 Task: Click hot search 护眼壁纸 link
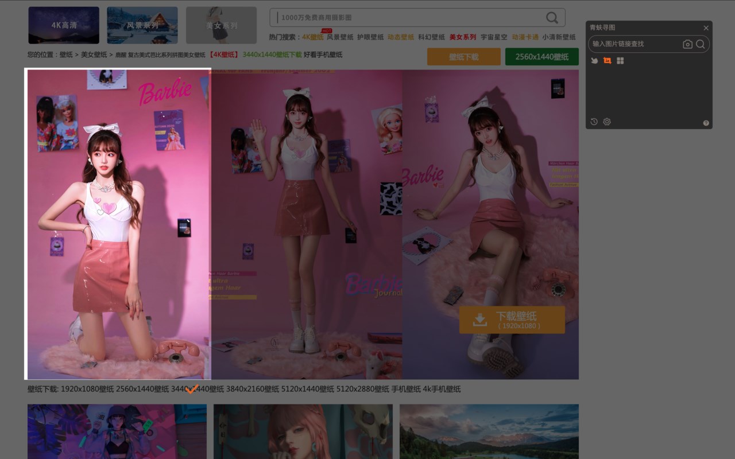tap(370, 37)
